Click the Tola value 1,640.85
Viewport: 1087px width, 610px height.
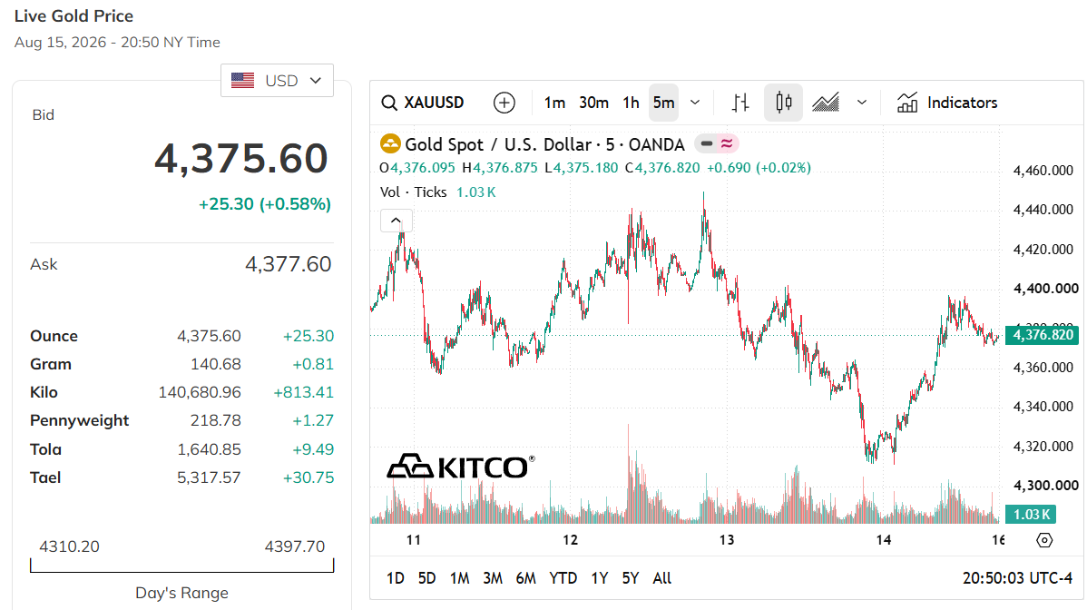(x=209, y=449)
